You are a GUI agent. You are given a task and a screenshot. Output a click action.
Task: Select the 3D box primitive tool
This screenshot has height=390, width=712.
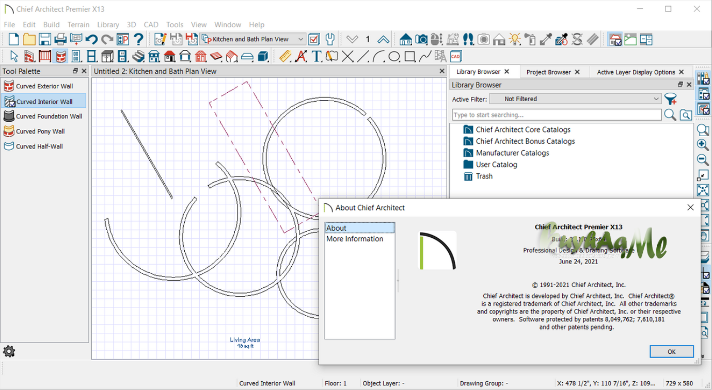coord(263,56)
